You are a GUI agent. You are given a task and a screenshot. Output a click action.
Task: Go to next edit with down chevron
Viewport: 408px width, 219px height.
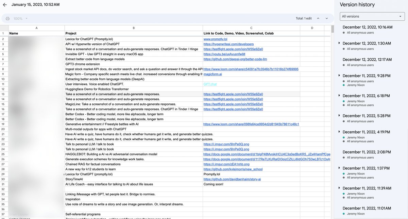[327, 18]
